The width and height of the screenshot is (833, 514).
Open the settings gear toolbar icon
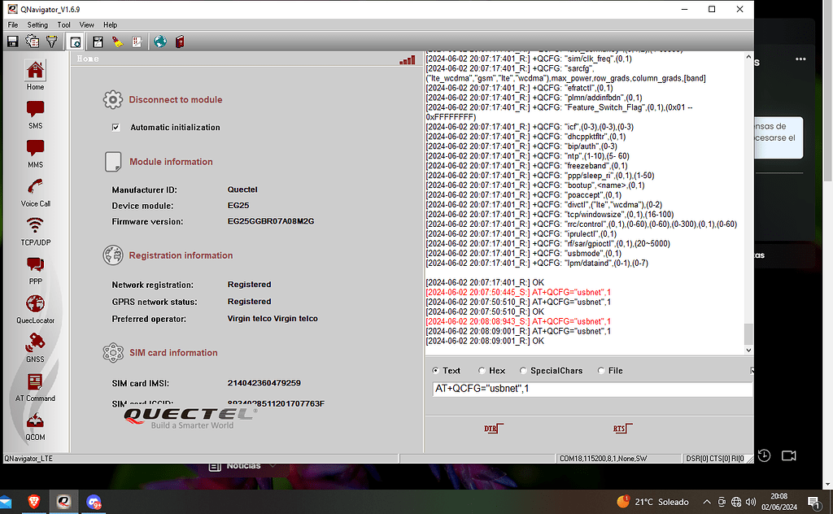31,41
